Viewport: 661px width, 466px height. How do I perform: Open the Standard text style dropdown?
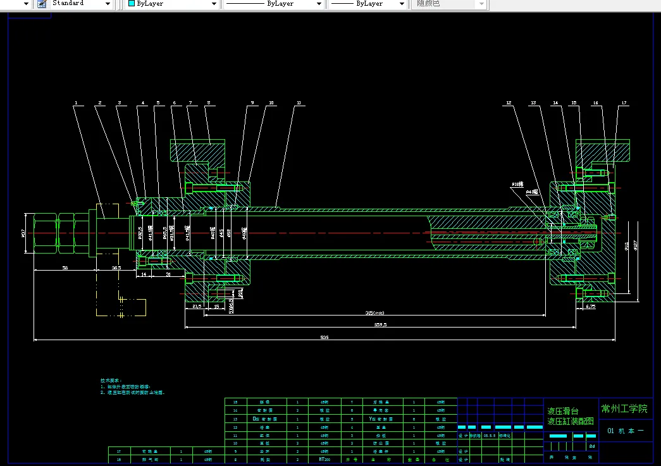[107, 4]
